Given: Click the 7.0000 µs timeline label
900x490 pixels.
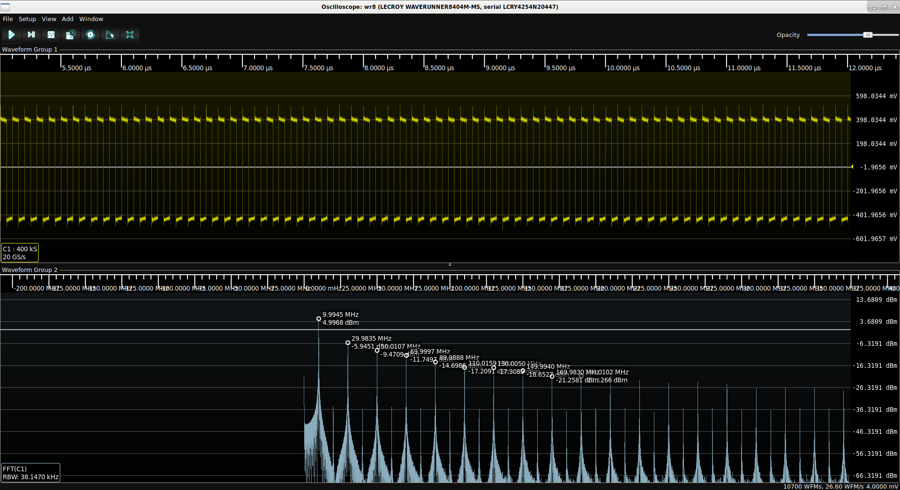Looking at the screenshot, I should pyautogui.click(x=258, y=68).
